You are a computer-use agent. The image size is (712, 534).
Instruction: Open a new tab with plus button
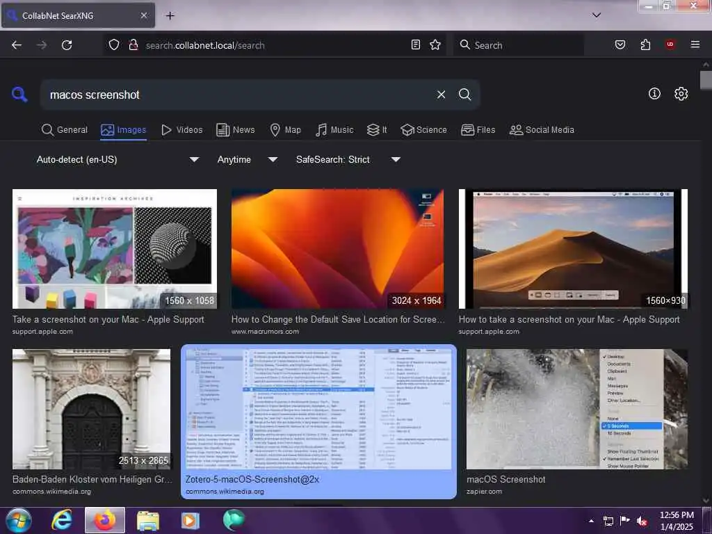170,16
